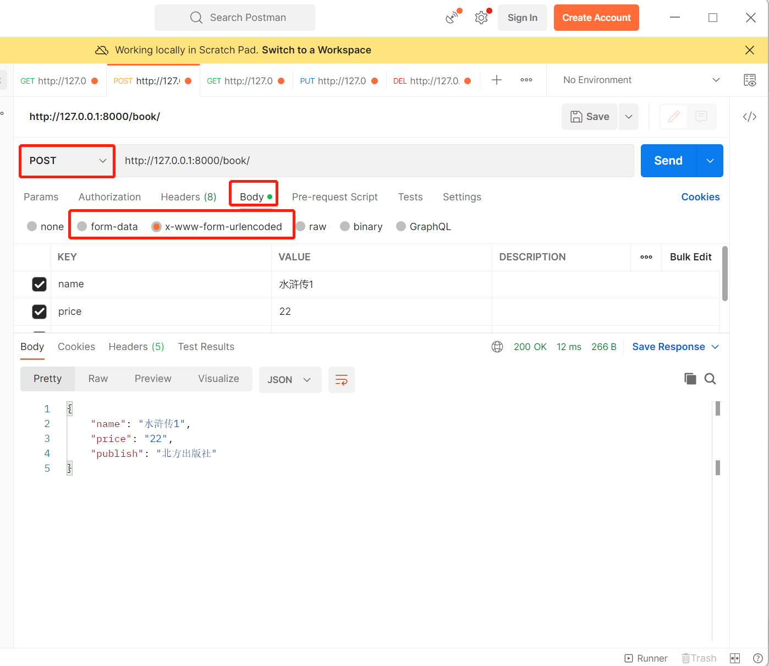Click the two-pane layout icon
The width and height of the screenshot is (769, 666).
735,658
